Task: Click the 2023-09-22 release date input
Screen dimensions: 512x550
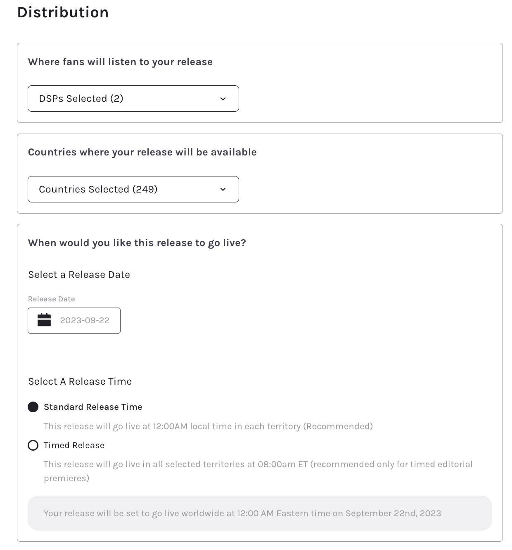Action: (x=85, y=320)
